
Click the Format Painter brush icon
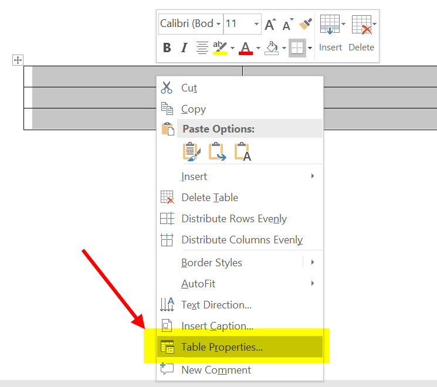click(x=305, y=24)
